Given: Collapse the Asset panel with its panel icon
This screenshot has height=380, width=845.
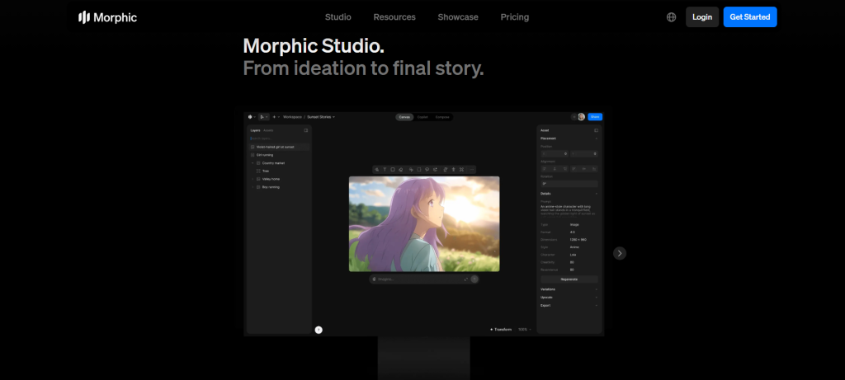Looking at the screenshot, I should pos(596,130).
